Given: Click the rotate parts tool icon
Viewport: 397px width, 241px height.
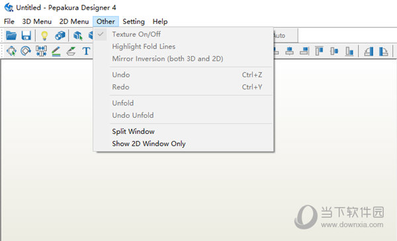Looking at the screenshot, I should pos(26,51).
